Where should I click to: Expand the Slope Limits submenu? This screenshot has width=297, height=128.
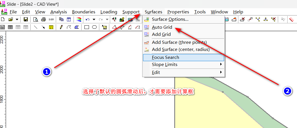(x=183, y=65)
